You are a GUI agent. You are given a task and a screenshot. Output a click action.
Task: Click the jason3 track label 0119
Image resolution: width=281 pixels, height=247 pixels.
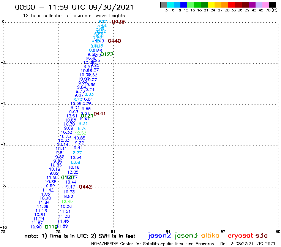point(51,227)
